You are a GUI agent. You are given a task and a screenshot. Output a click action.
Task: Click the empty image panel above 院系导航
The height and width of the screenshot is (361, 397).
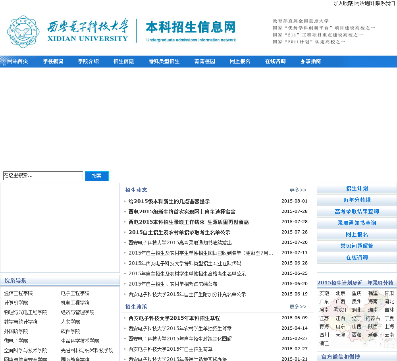click(x=60, y=228)
